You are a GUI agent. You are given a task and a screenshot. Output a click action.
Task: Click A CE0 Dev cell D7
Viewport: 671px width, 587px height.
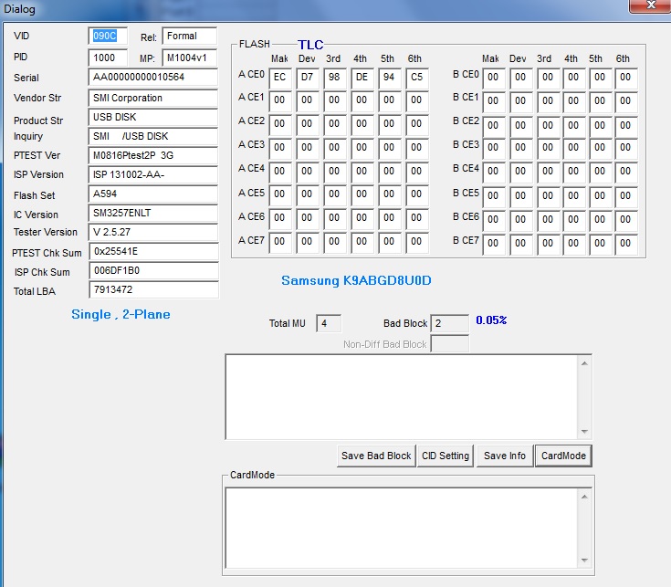coord(308,78)
